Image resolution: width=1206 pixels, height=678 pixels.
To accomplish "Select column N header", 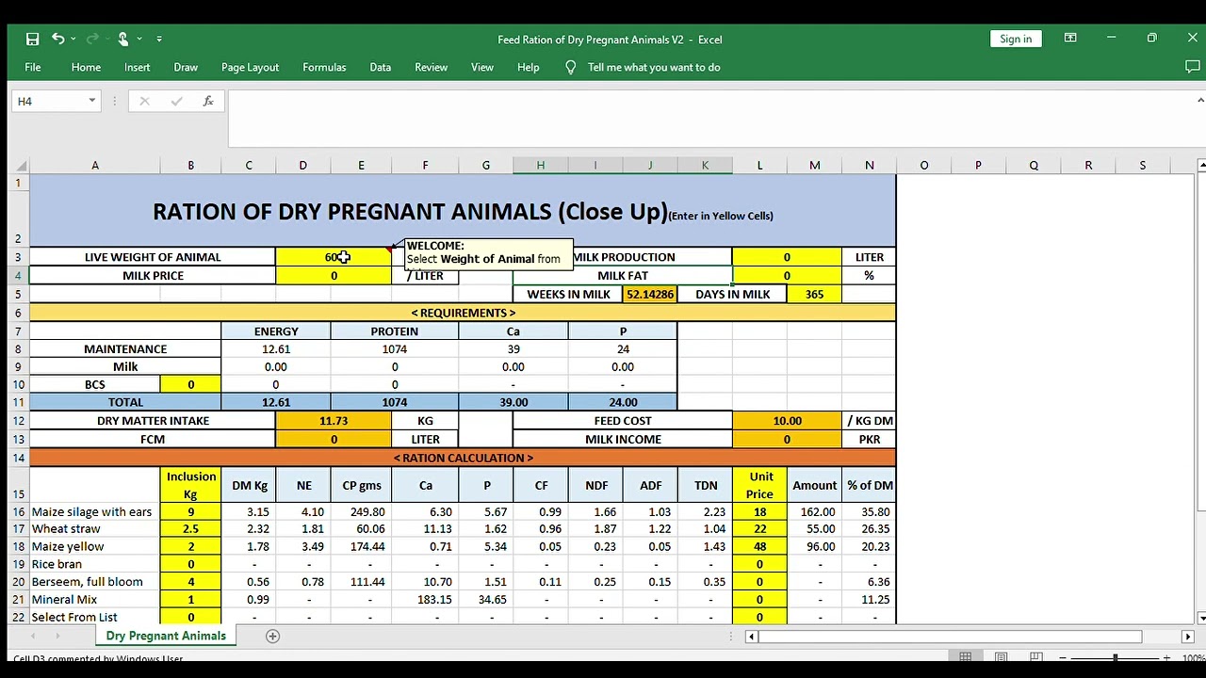I will 869,166.
